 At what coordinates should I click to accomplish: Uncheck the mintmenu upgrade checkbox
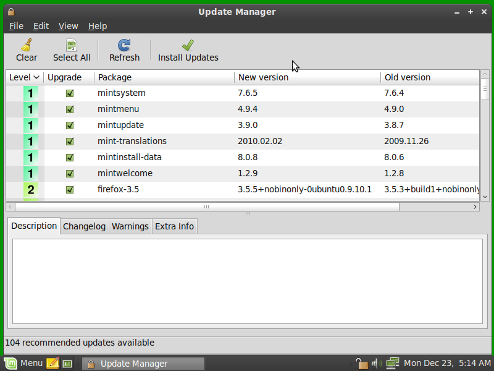pyautogui.click(x=70, y=109)
